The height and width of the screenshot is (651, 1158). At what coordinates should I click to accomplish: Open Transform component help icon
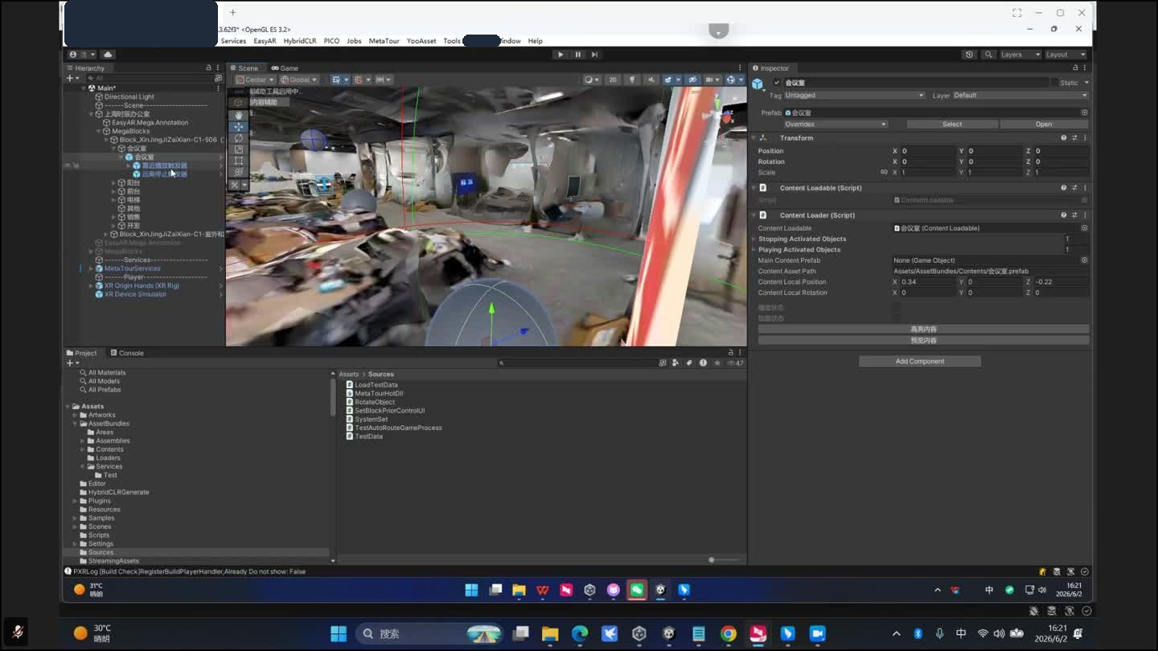coord(1064,138)
